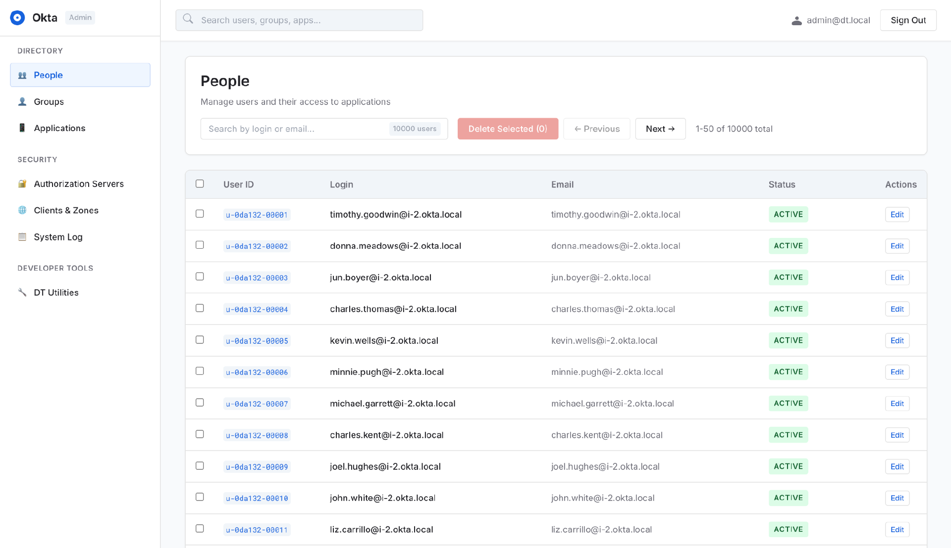Screen dimensions: 951x548
Task: Click the magnifier icon in global search
Action: pos(188,19)
